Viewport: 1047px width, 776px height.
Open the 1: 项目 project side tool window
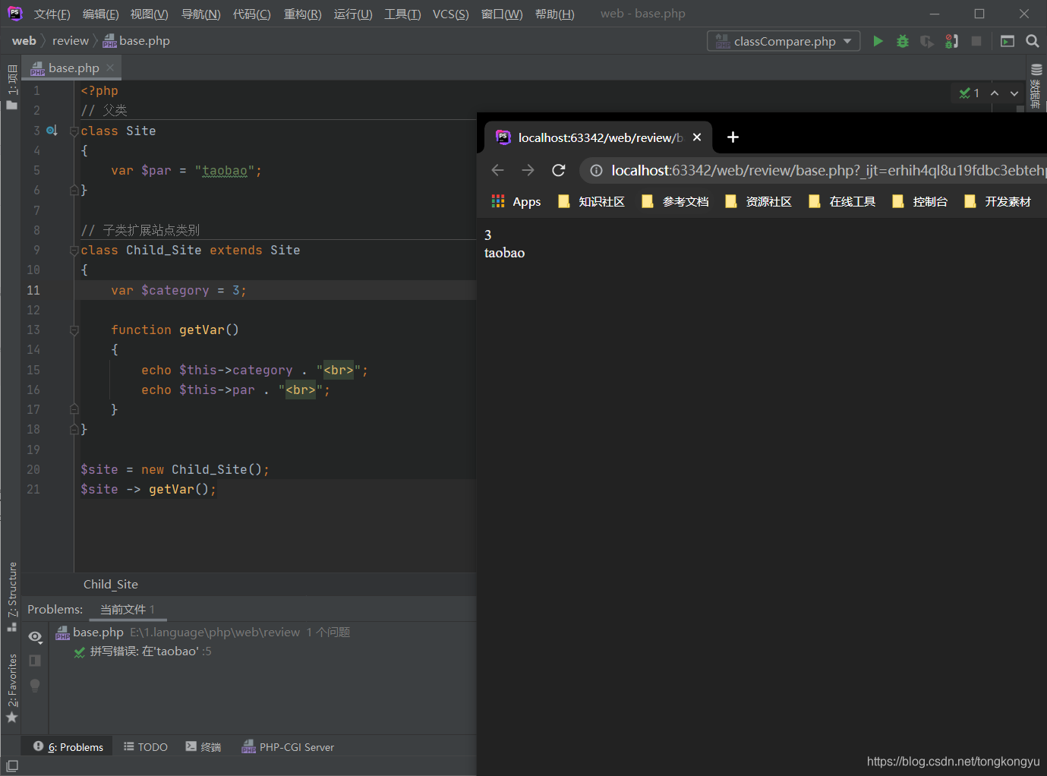tap(11, 87)
